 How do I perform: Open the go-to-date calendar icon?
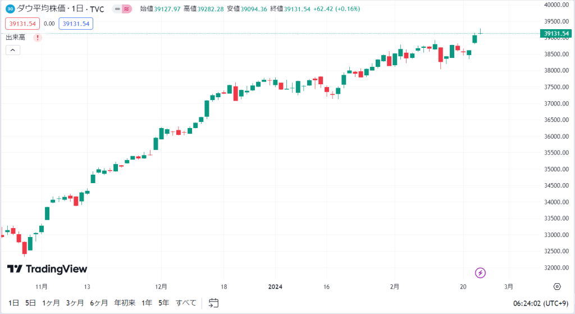[213, 303]
